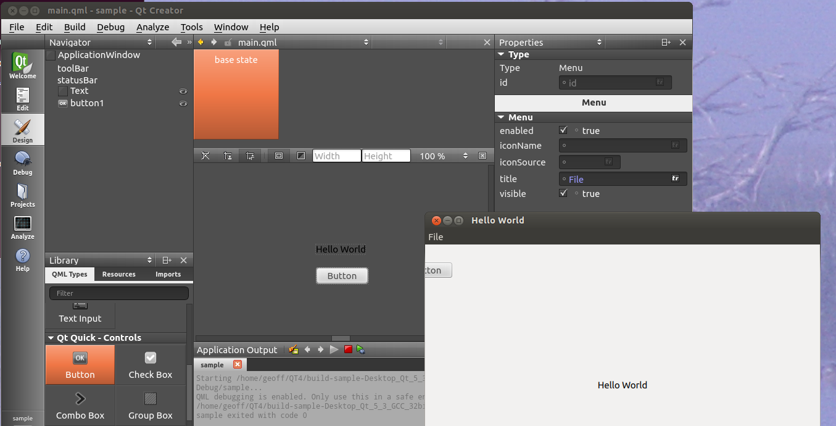Open the File menu in Qt Creator

(17, 27)
